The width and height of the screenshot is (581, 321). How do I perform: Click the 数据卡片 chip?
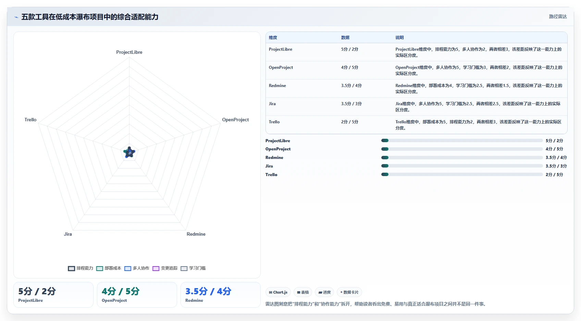349,292
